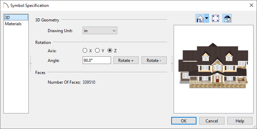Click the splitter handle left of preview
The image size is (257, 129).
point(172,64)
